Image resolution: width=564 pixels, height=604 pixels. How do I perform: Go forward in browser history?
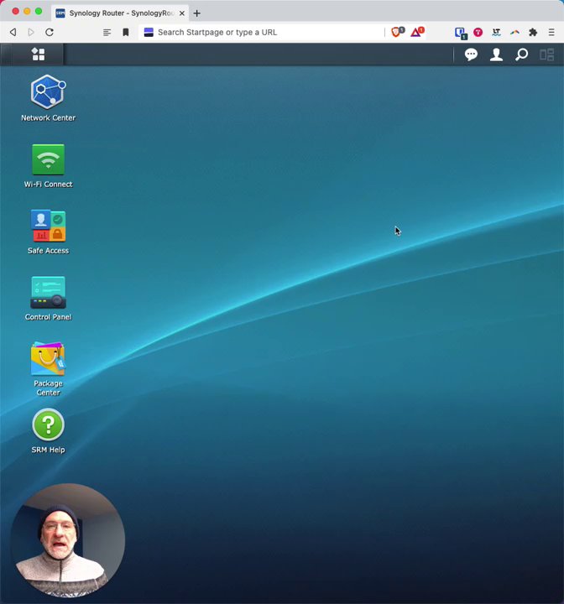click(x=31, y=33)
